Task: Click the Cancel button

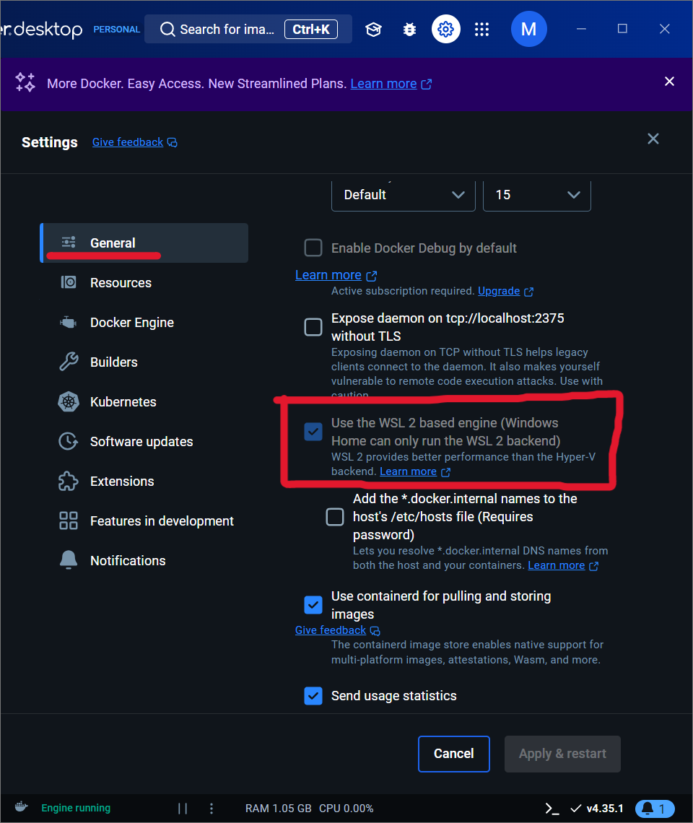Action: click(453, 754)
